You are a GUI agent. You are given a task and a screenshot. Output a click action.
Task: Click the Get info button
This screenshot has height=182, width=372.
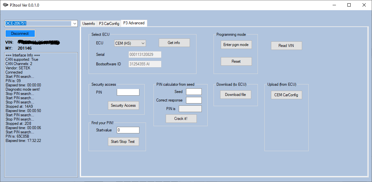174,43
